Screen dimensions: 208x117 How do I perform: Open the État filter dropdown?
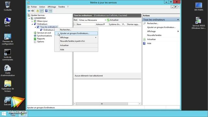click(x=105, y=20)
